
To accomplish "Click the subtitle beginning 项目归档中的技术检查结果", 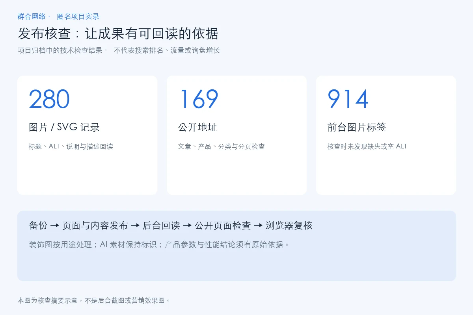I will point(119,50).
